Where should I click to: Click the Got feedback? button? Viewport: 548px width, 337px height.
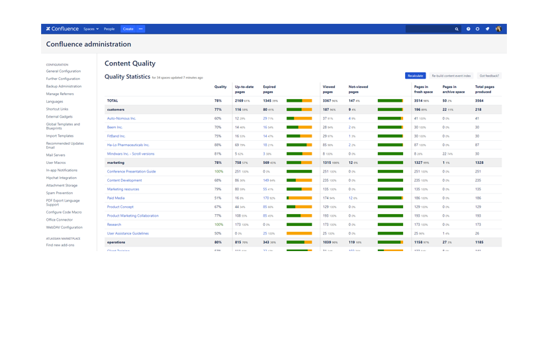click(489, 76)
